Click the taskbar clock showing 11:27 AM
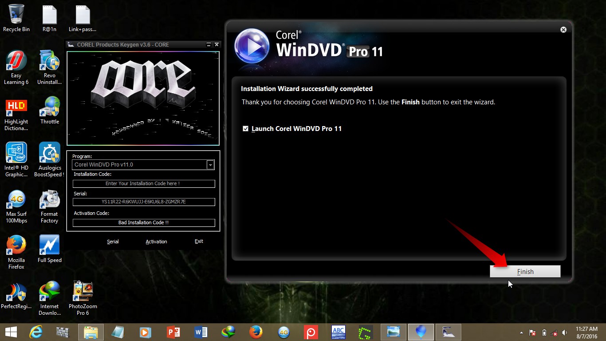This screenshot has width=606, height=341. tap(587, 333)
